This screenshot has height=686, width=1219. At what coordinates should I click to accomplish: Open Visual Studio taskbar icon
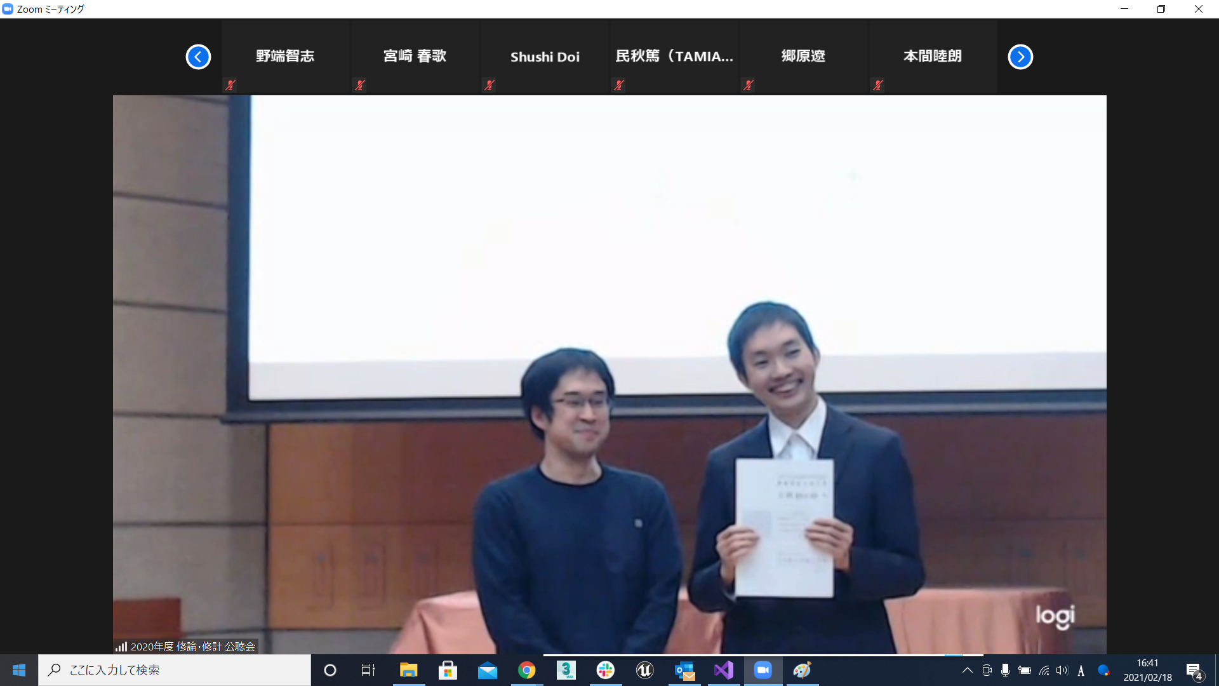[x=723, y=670]
